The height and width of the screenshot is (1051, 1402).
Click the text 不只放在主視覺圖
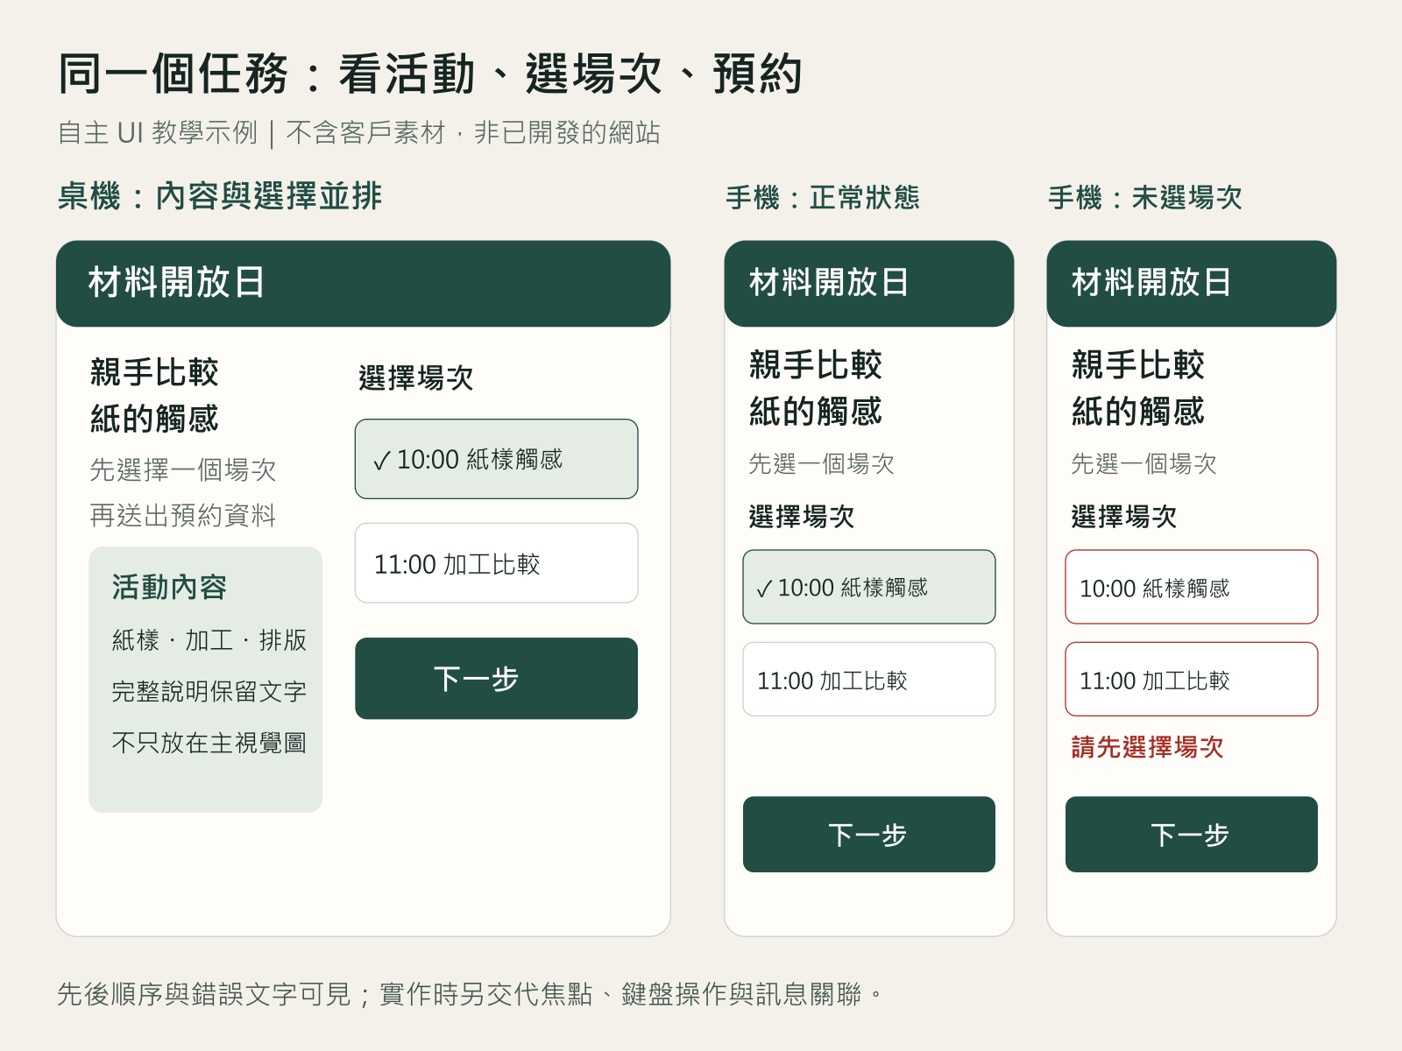pos(209,743)
